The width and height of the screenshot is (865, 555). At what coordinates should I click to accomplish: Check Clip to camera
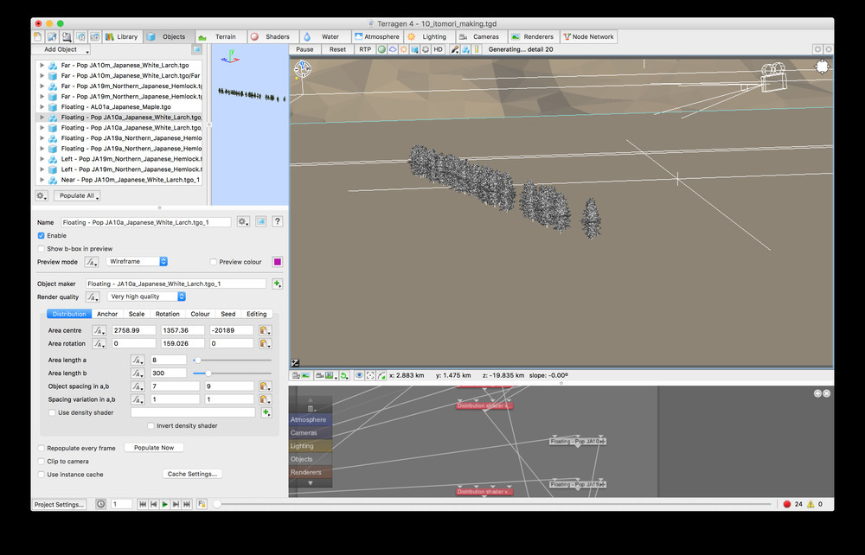[41, 462]
